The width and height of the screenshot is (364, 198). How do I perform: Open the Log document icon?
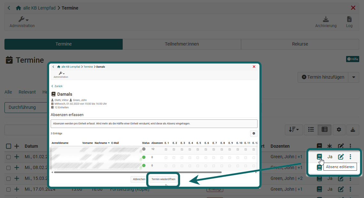pos(349,22)
